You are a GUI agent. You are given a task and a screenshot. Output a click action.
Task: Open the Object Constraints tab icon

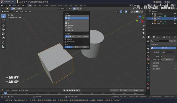[x=148, y=77]
